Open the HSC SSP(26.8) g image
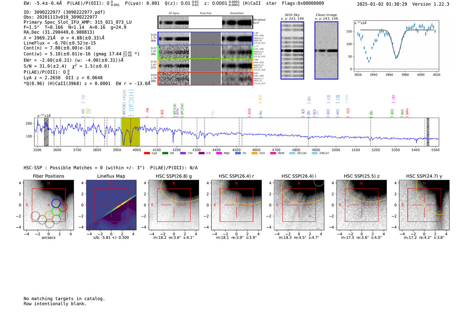This screenshot has width=473, height=322. tap(174, 205)
